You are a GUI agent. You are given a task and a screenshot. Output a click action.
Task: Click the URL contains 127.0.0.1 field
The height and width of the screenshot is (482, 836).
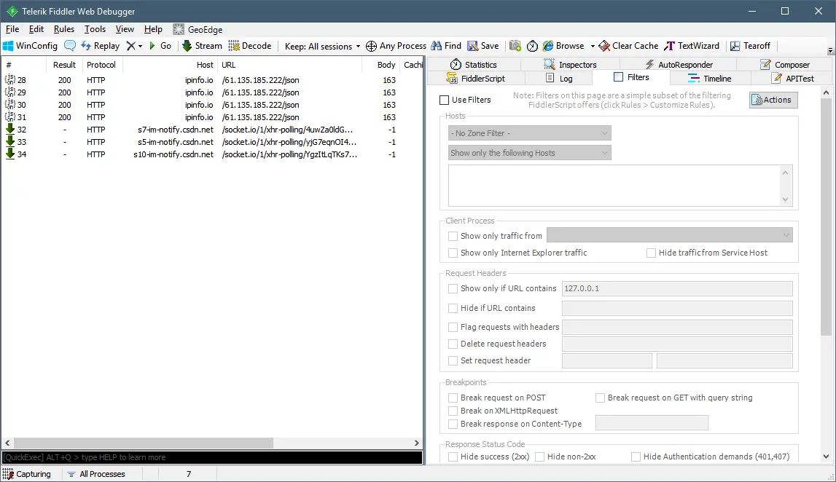coord(677,288)
